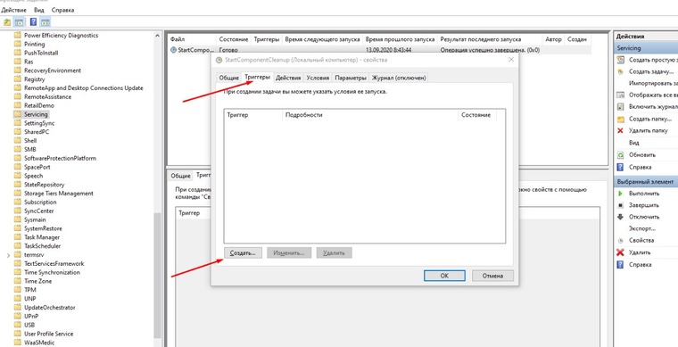This screenshot has height=347, width=678.
Task: Click the greyed Изменить... button
Action: (x=289, y=252)
